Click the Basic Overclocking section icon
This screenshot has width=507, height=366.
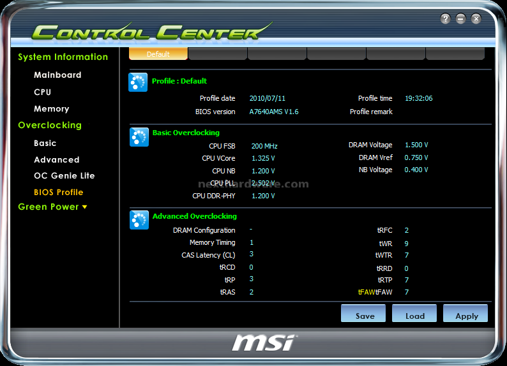tap(139, 137)
